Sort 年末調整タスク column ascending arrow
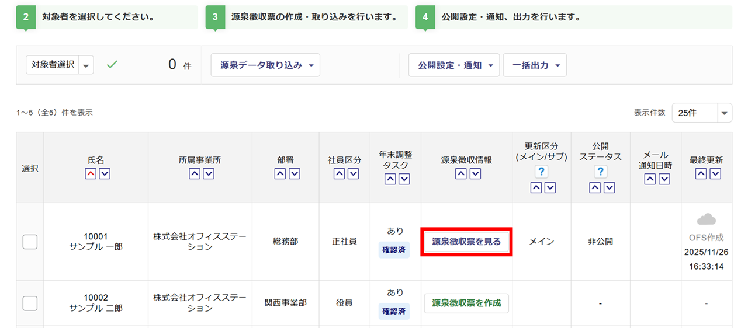The width and height of the screenshot is (748, 328). [390, 179]
